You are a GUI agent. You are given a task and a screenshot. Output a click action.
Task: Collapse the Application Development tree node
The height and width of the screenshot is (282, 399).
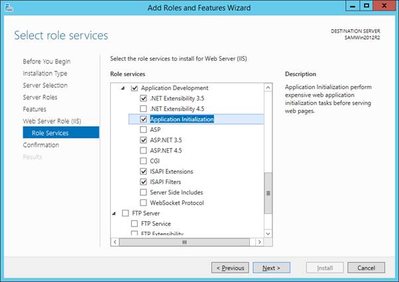123,88
